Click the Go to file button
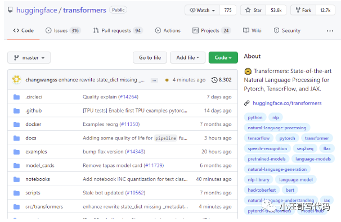341x222 pixels. 150,57
